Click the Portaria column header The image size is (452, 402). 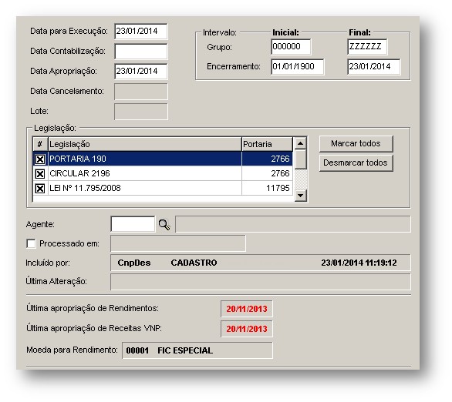click(x=267, y=144)
